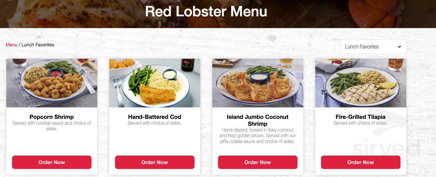Order the Hand-Battered Cod now
Image resolution: width=436 pixels, height=177 pixels.
(x=155, y=162)
